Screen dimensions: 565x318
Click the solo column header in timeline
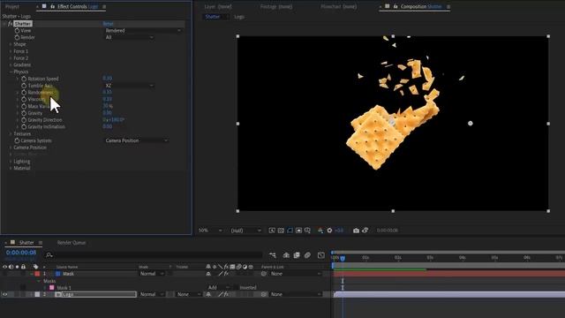pyautogui.click(x=17, y=267)
